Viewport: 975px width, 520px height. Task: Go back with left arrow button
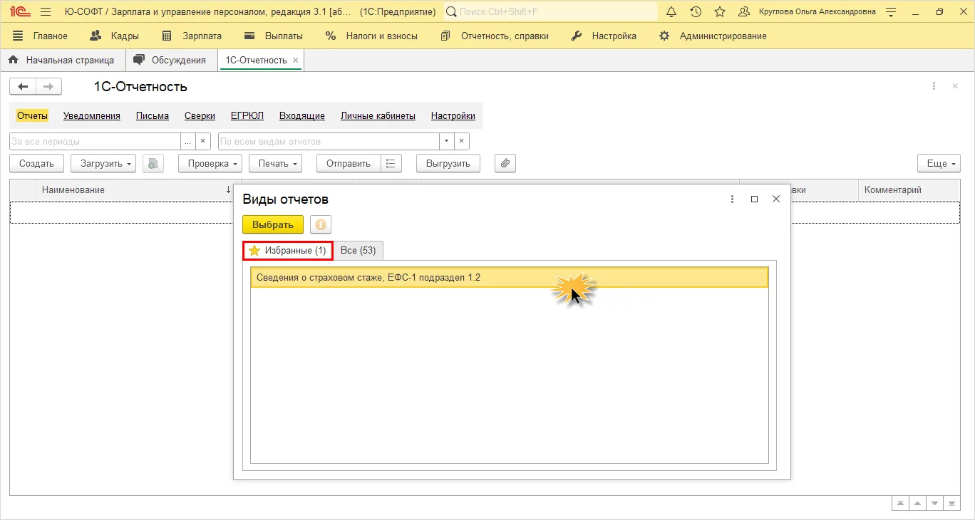tap(23, 86)
